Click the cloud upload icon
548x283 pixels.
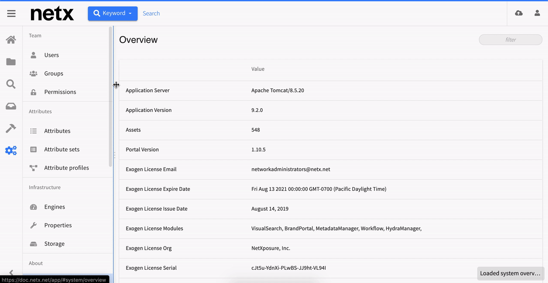519,13
